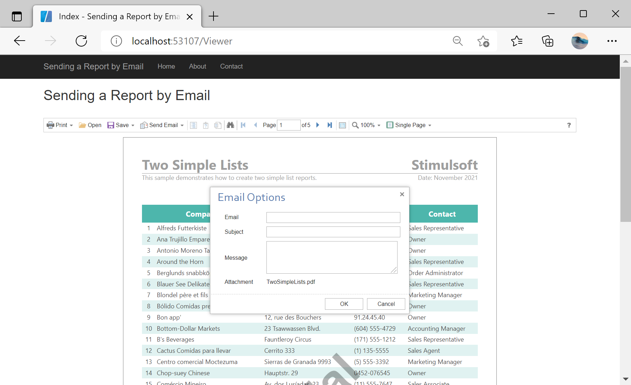This screenshot has height=385, width=631.
Task: Click the Open folder icon in toolbar
Action: tap(90, 125)
